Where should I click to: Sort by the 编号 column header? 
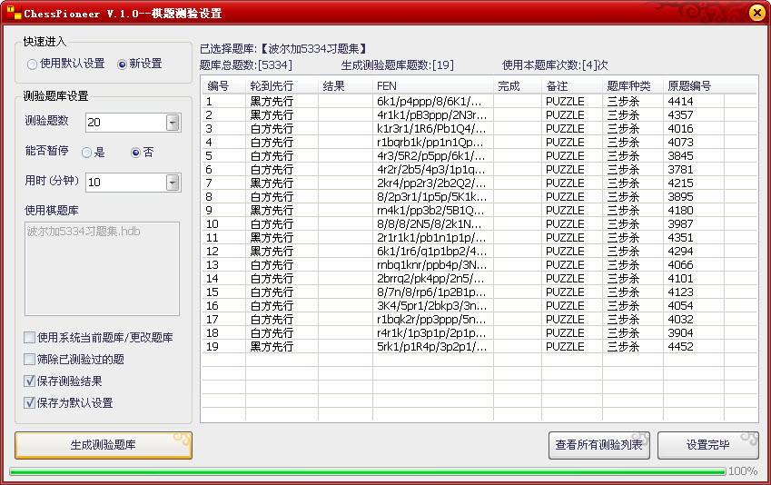[223, 86]
